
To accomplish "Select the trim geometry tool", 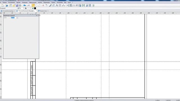I will [47, 5].
